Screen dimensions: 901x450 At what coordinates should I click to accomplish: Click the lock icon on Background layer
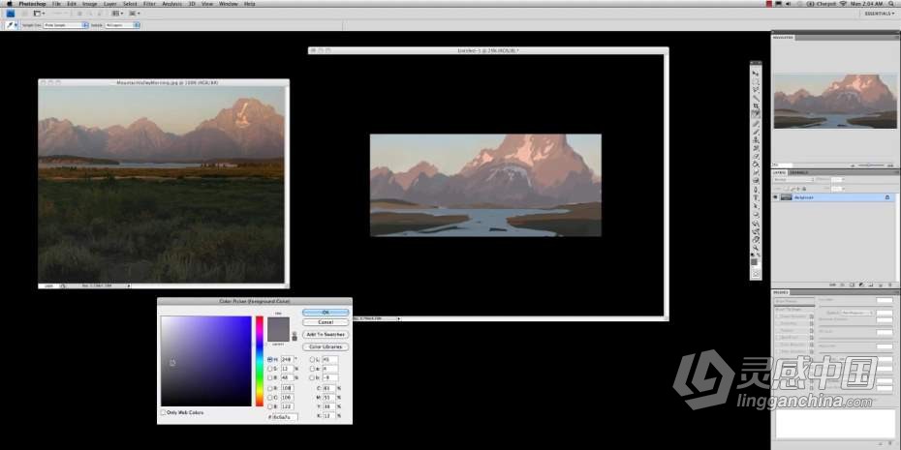tap(886, 196)
